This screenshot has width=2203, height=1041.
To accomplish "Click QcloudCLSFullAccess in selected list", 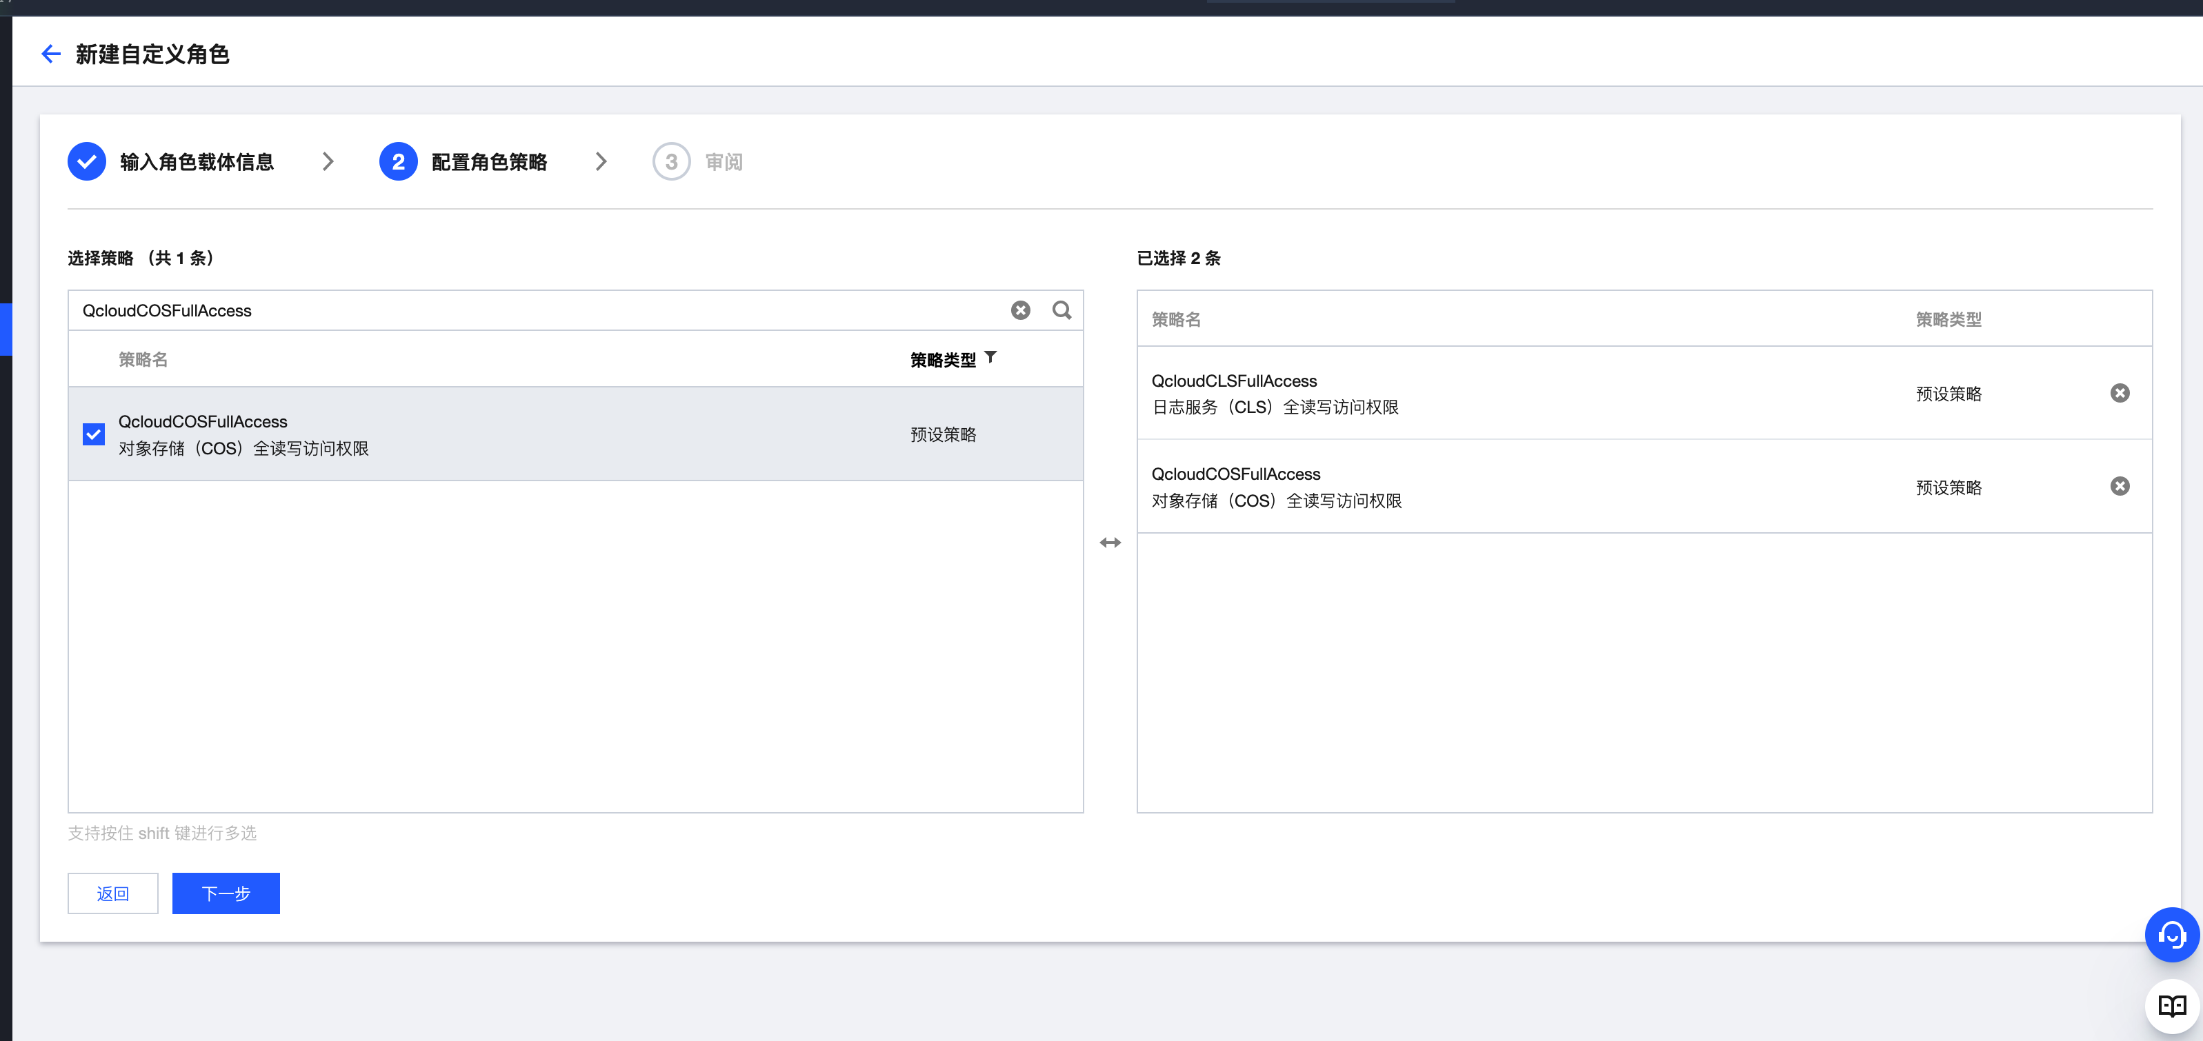I will [1234, 381].
